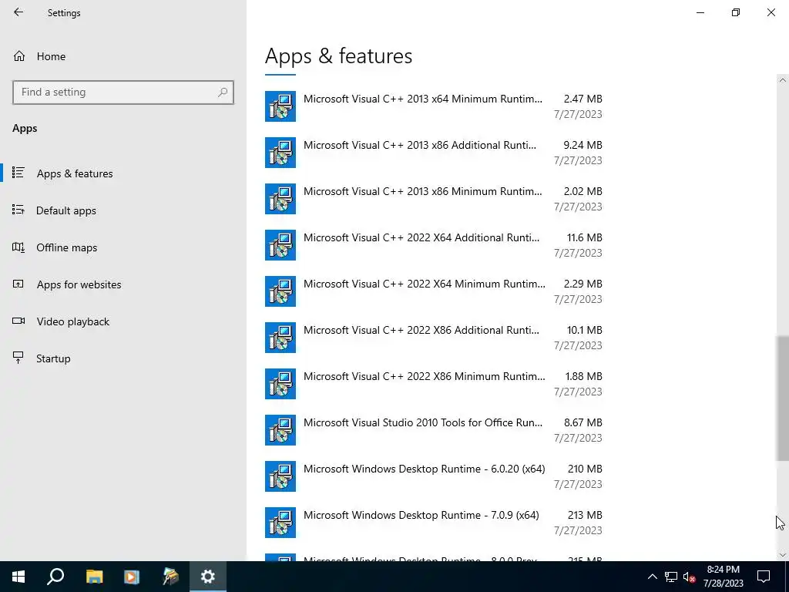Click the Offline maps map icon

tap(18, 247)
